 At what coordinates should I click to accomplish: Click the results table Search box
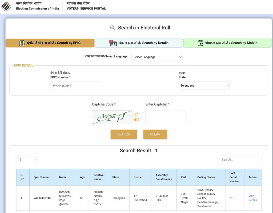pyautogui.click(x=240, y=160)
